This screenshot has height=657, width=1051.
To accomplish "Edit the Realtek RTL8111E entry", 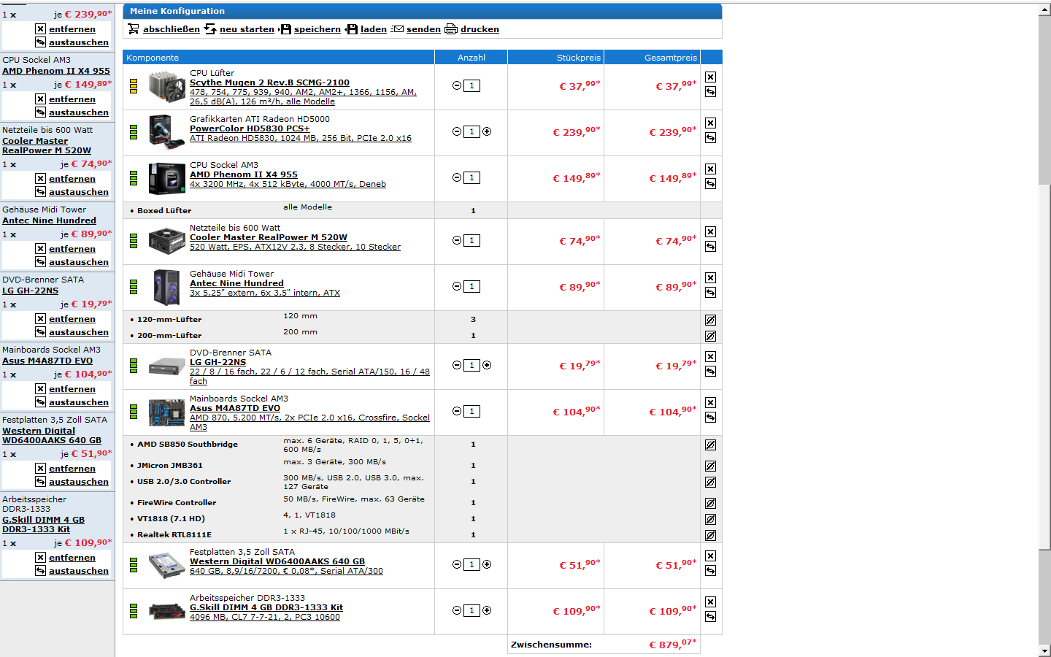I will pyautogui.click(x=710, y=536).
